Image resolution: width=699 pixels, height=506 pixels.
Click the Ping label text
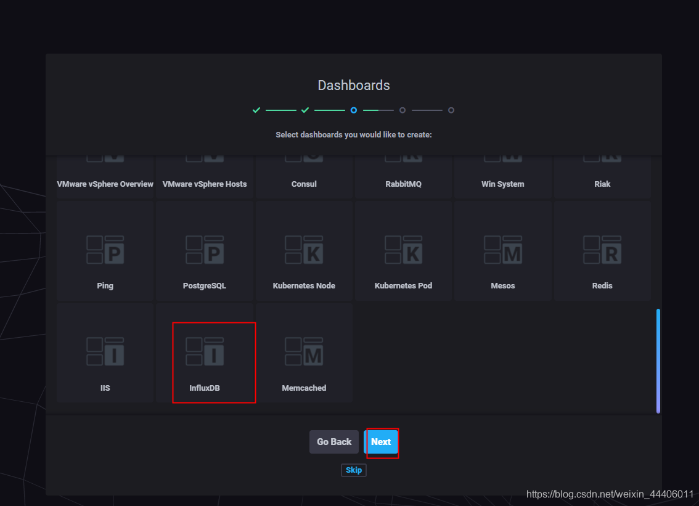coord(105,286)
